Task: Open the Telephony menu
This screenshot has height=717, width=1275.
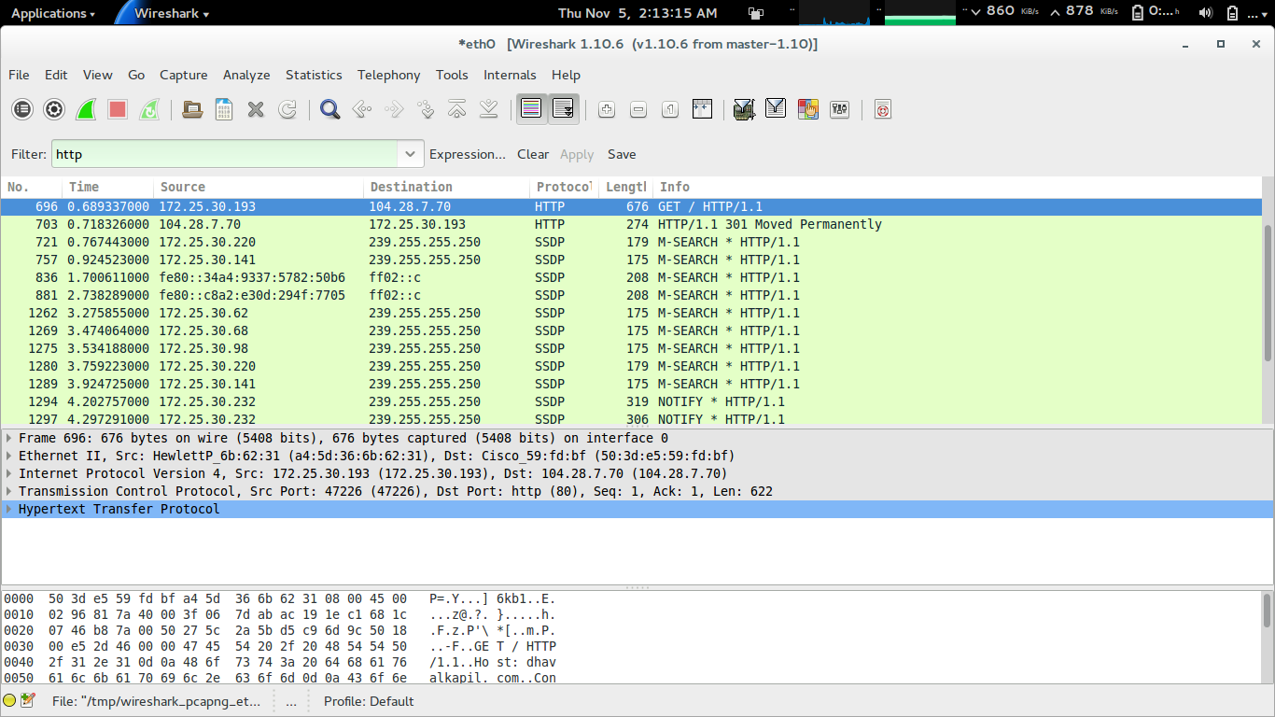Action: [389, 75]
